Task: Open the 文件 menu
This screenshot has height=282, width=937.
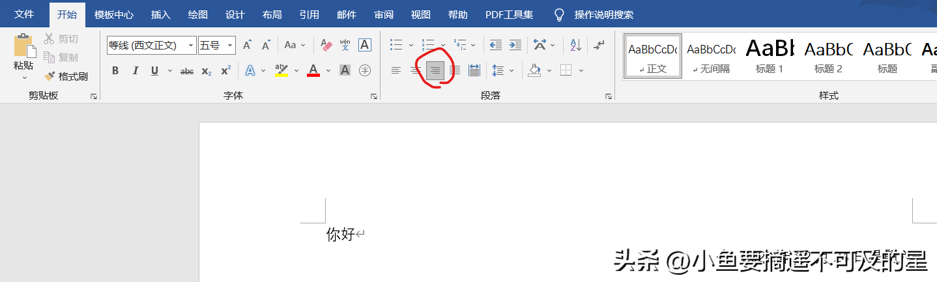Action: tap(24, 14)
